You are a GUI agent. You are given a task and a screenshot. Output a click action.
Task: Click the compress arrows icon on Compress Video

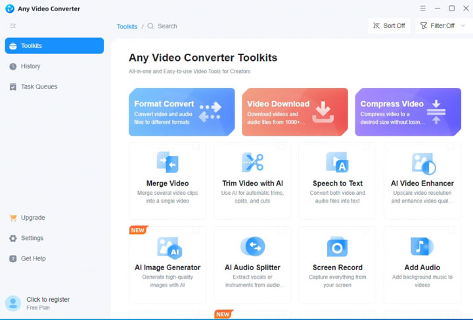(x=436, y=112)
